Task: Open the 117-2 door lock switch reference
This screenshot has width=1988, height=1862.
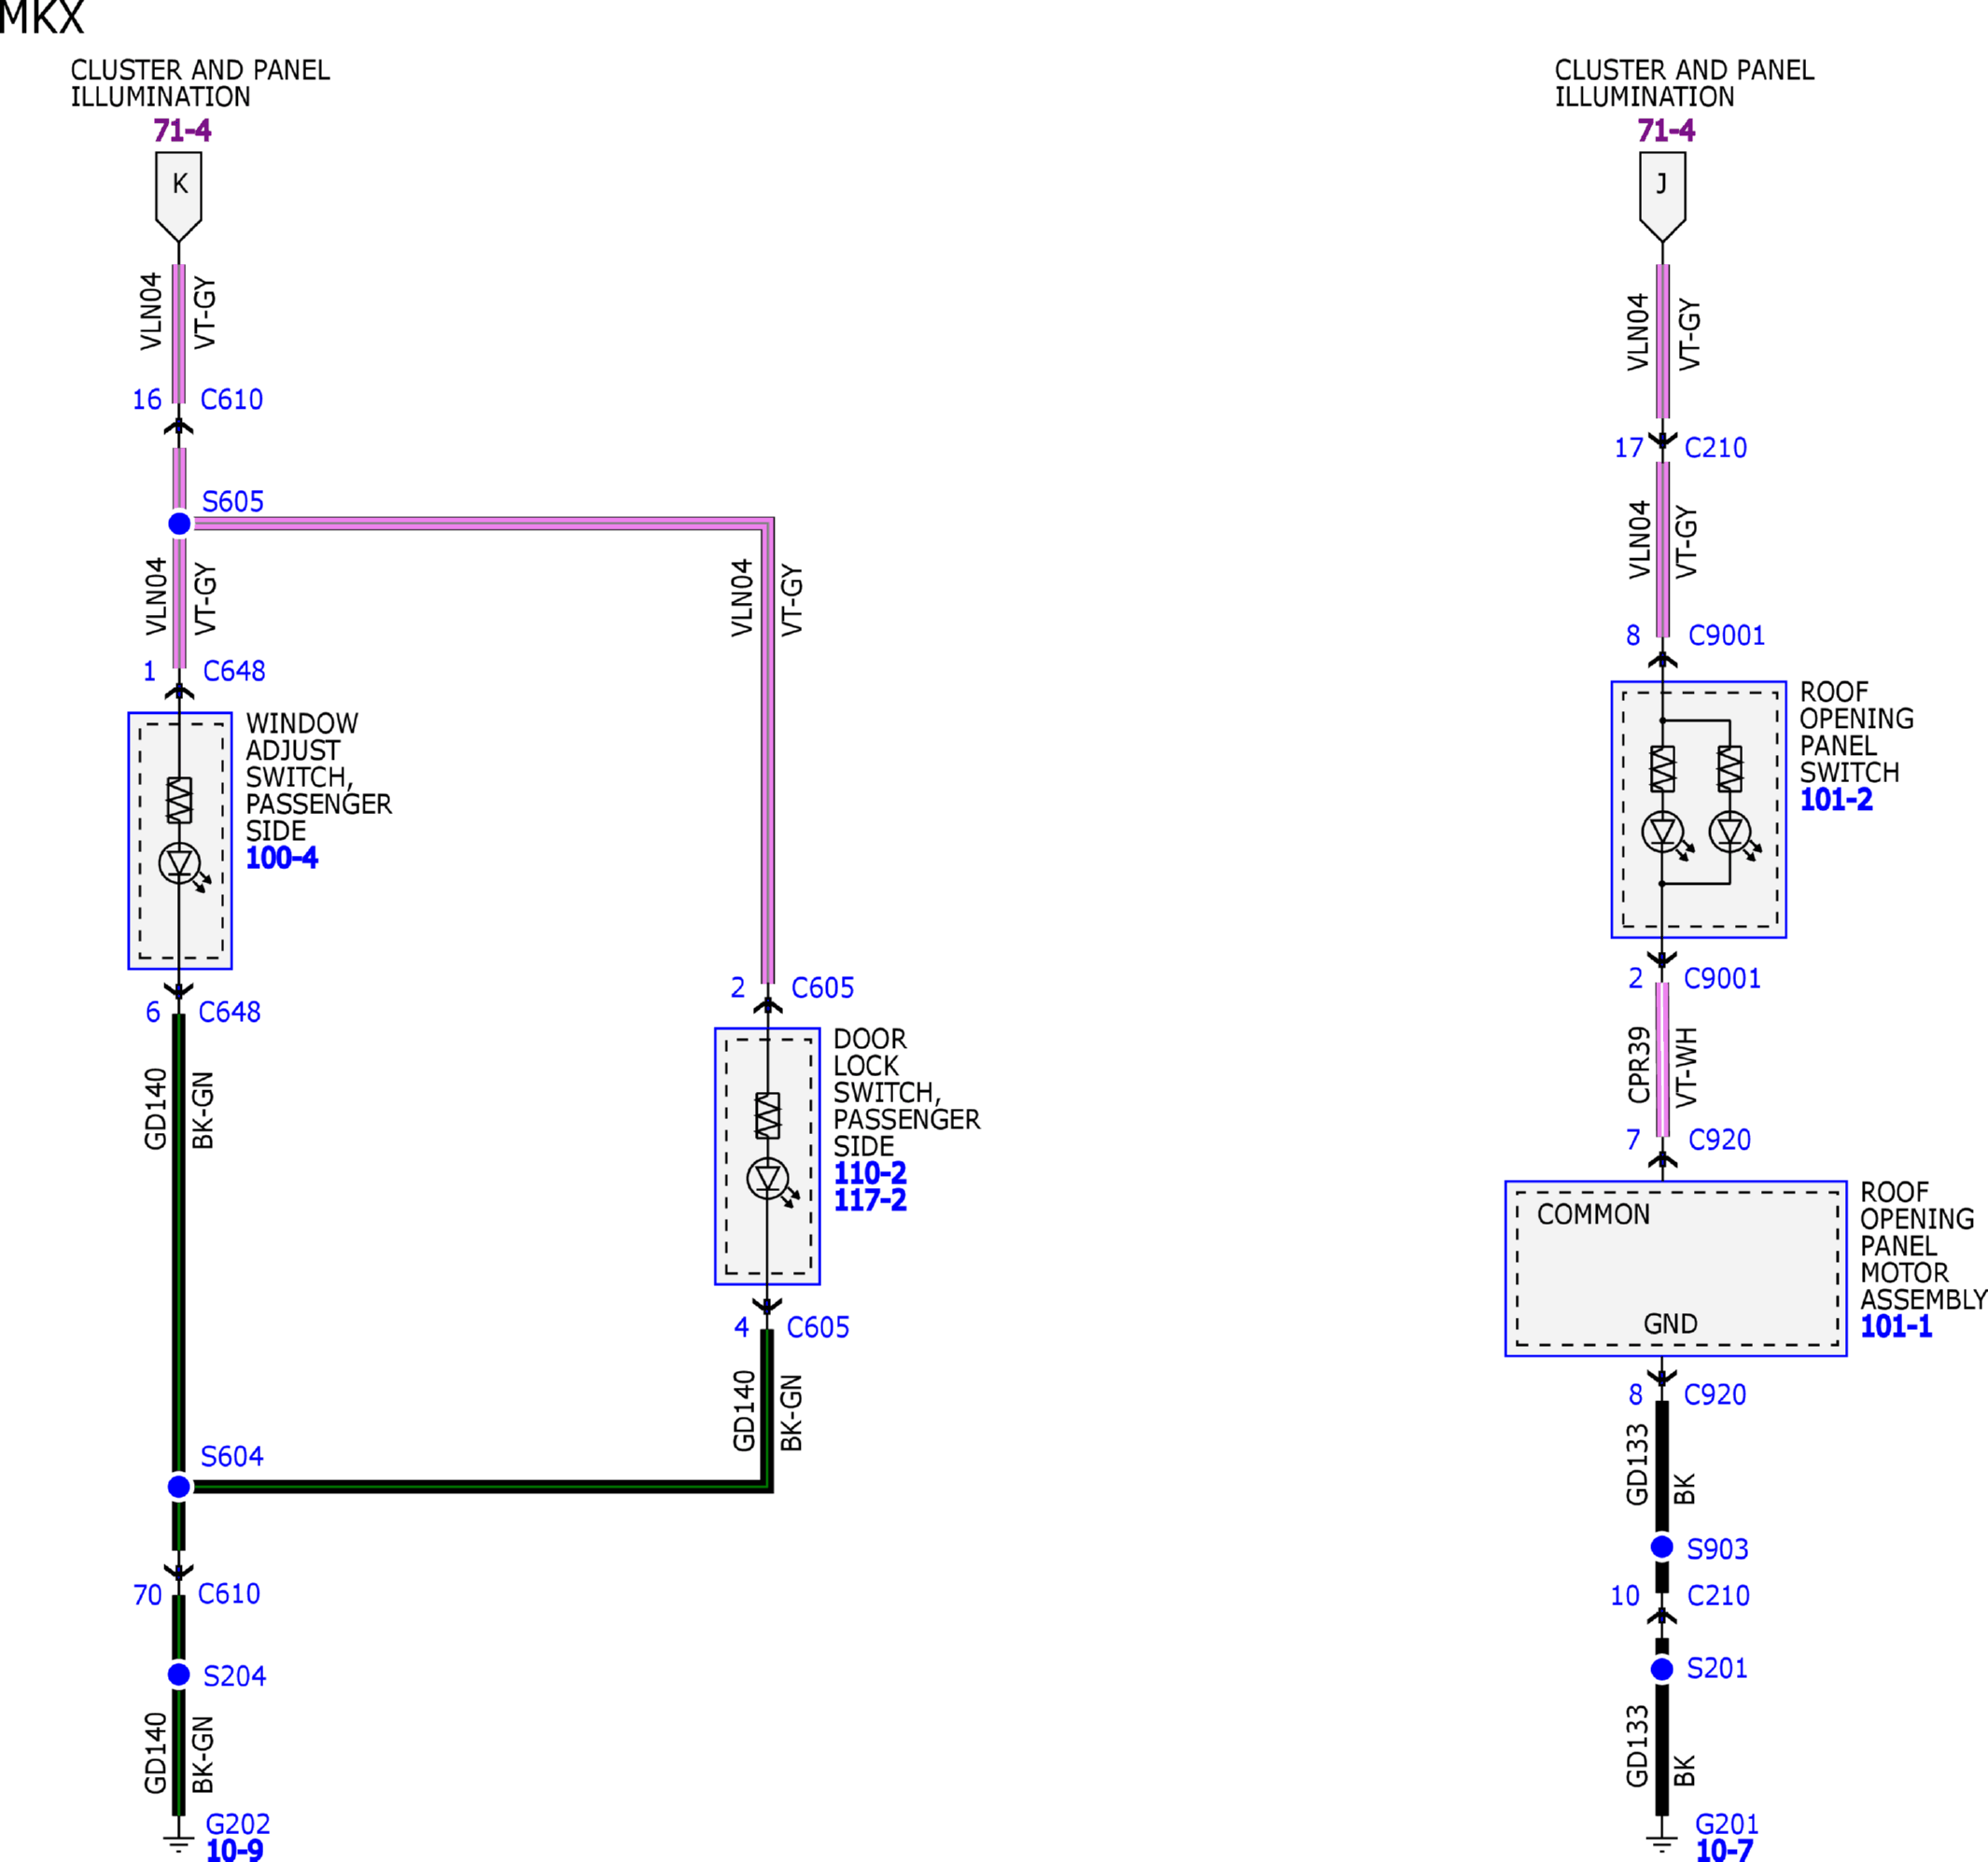Action: [870, 1200]
